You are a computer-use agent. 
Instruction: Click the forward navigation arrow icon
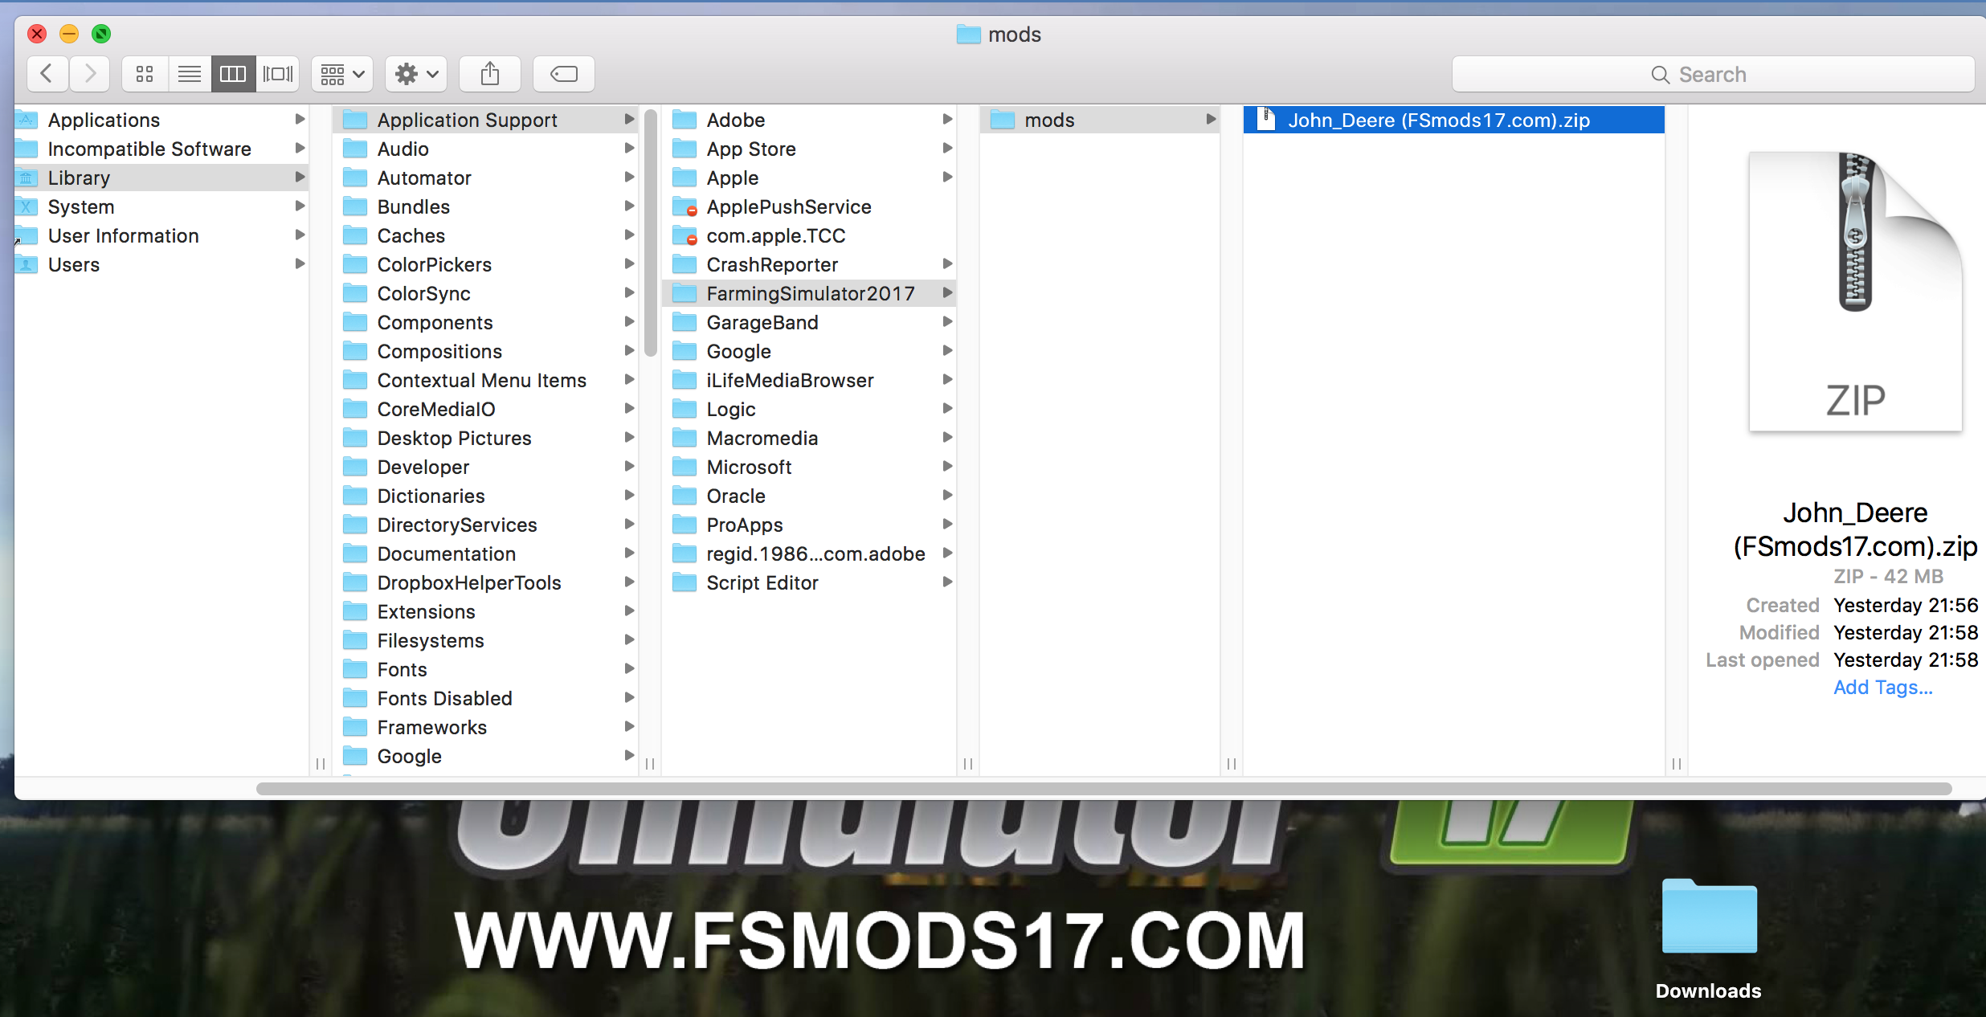(x=89, y=72)
